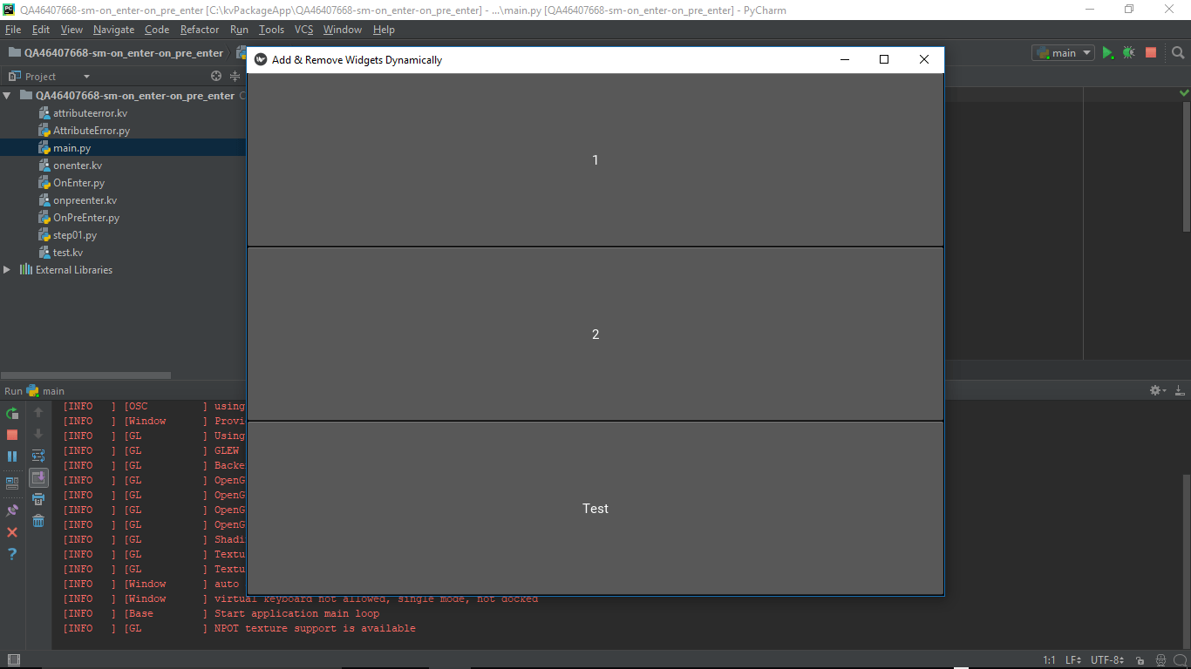Click scroll-from-source target icon in Project panel
The height and width of the screenshot is (669, 1191).
pyautogui.click(x=216, y=76)
